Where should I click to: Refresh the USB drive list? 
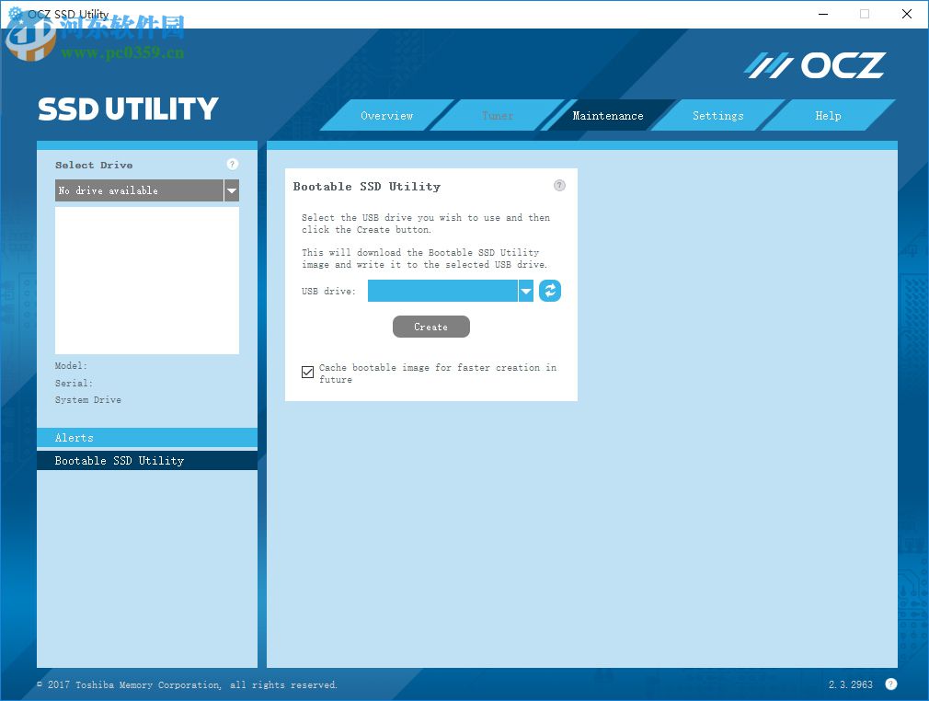[x=550, y=291]
